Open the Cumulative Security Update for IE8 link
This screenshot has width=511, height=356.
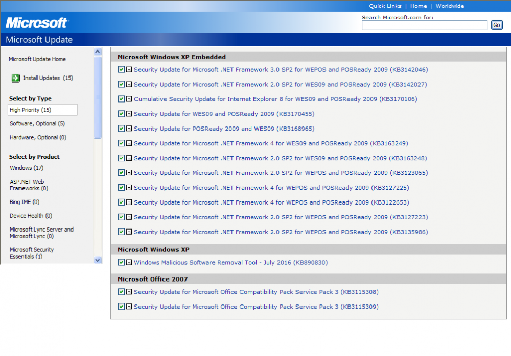click(275, 99)
